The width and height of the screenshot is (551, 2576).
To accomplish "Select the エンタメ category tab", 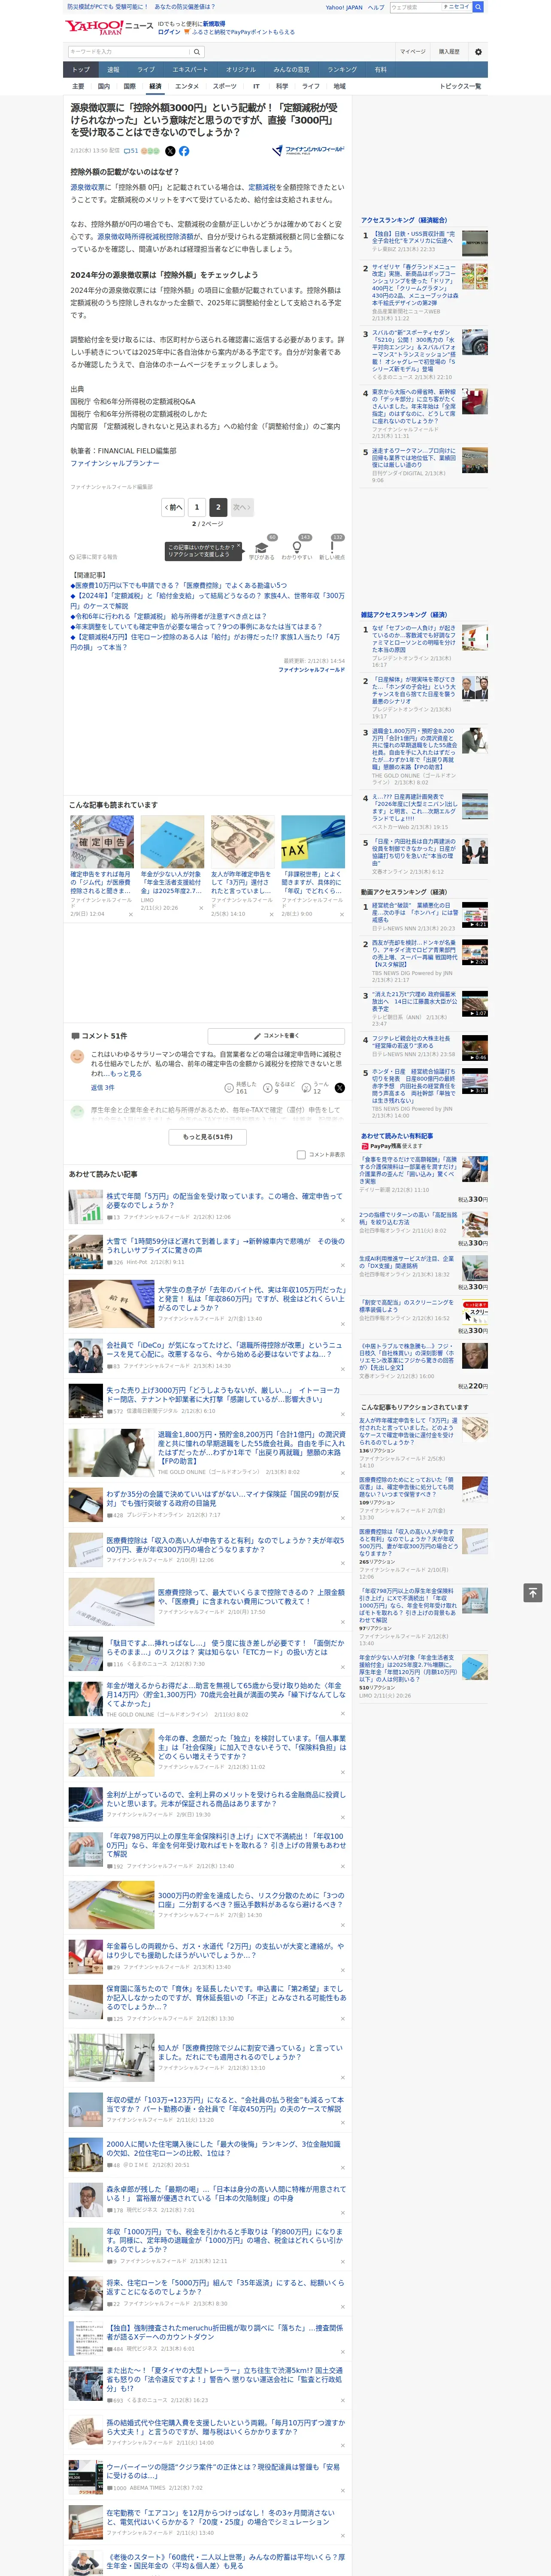I will pyautogui.click(x=187, y=87).
